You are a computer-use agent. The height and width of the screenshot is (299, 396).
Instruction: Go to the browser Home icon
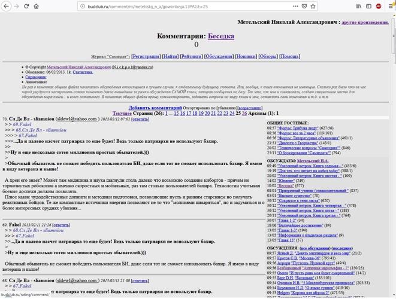(36, 7)
